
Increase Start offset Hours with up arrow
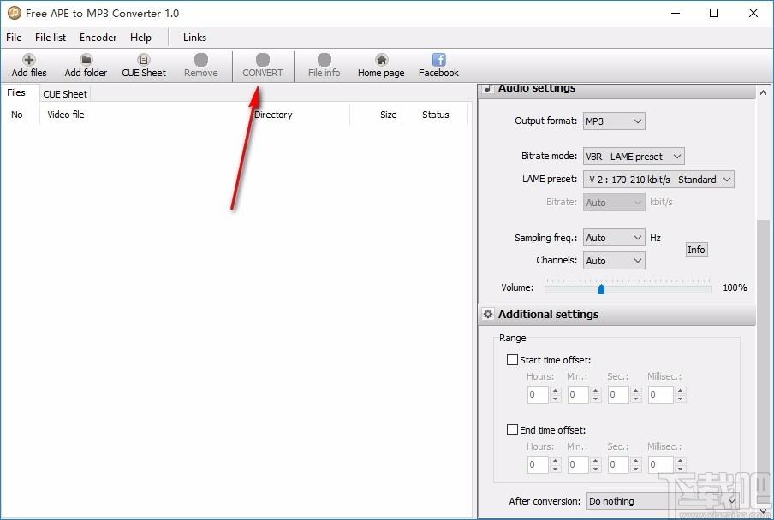pos(556,390)
